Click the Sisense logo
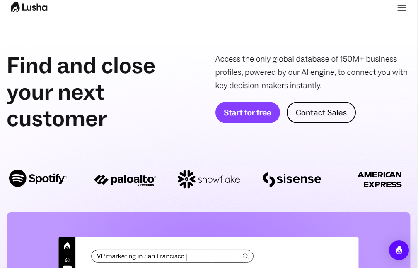This screenshot has width=418, height=268. [292, 179]
